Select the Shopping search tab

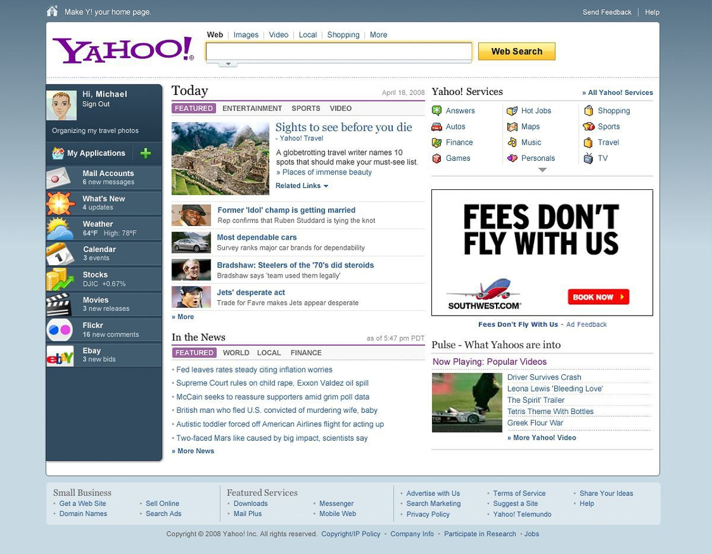click(x=344, y=35)
